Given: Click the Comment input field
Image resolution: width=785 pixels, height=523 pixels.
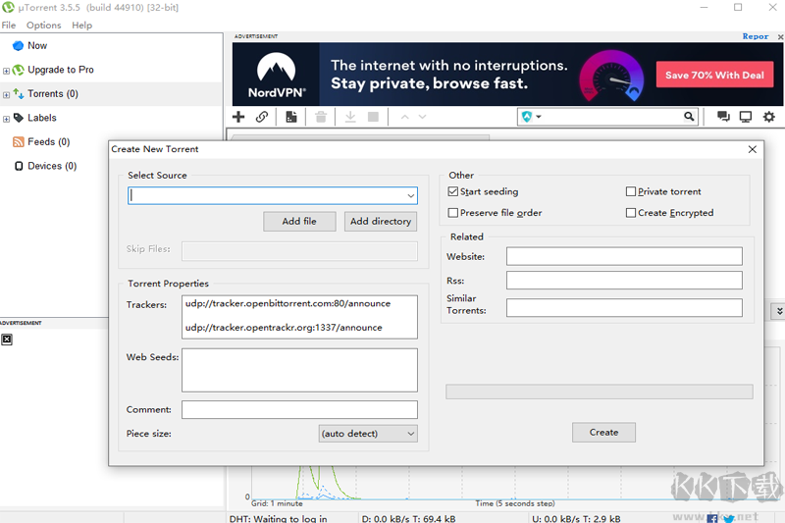Looking at the screenshot, I should coord(299,409).
